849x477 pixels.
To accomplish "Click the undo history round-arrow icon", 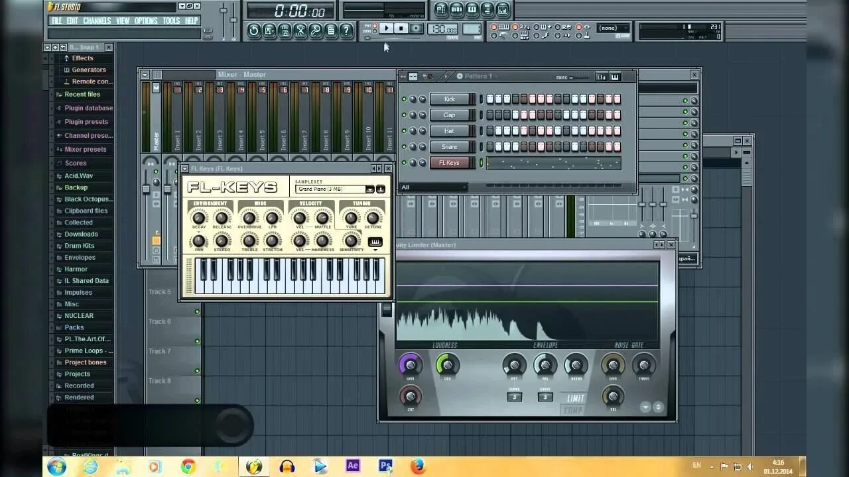I will coord(253,30).
